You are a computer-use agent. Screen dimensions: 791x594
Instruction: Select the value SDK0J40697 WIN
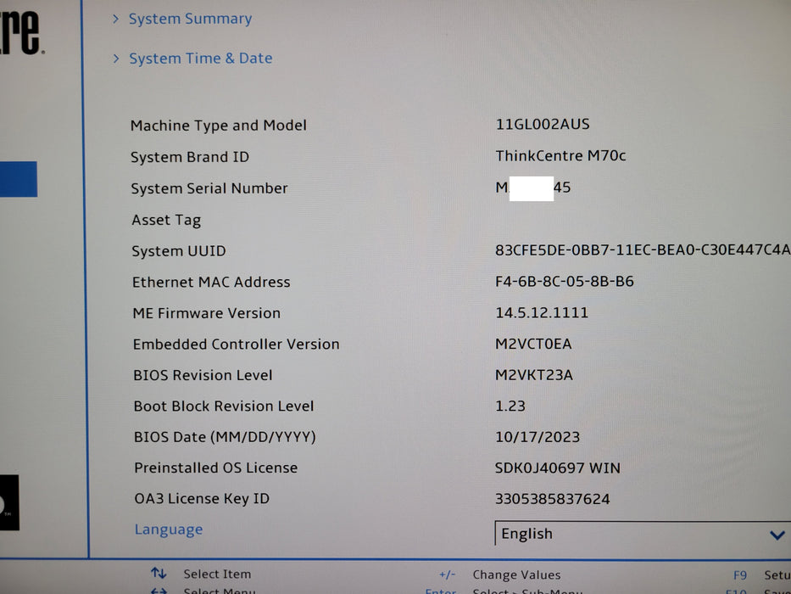point(558,468)
